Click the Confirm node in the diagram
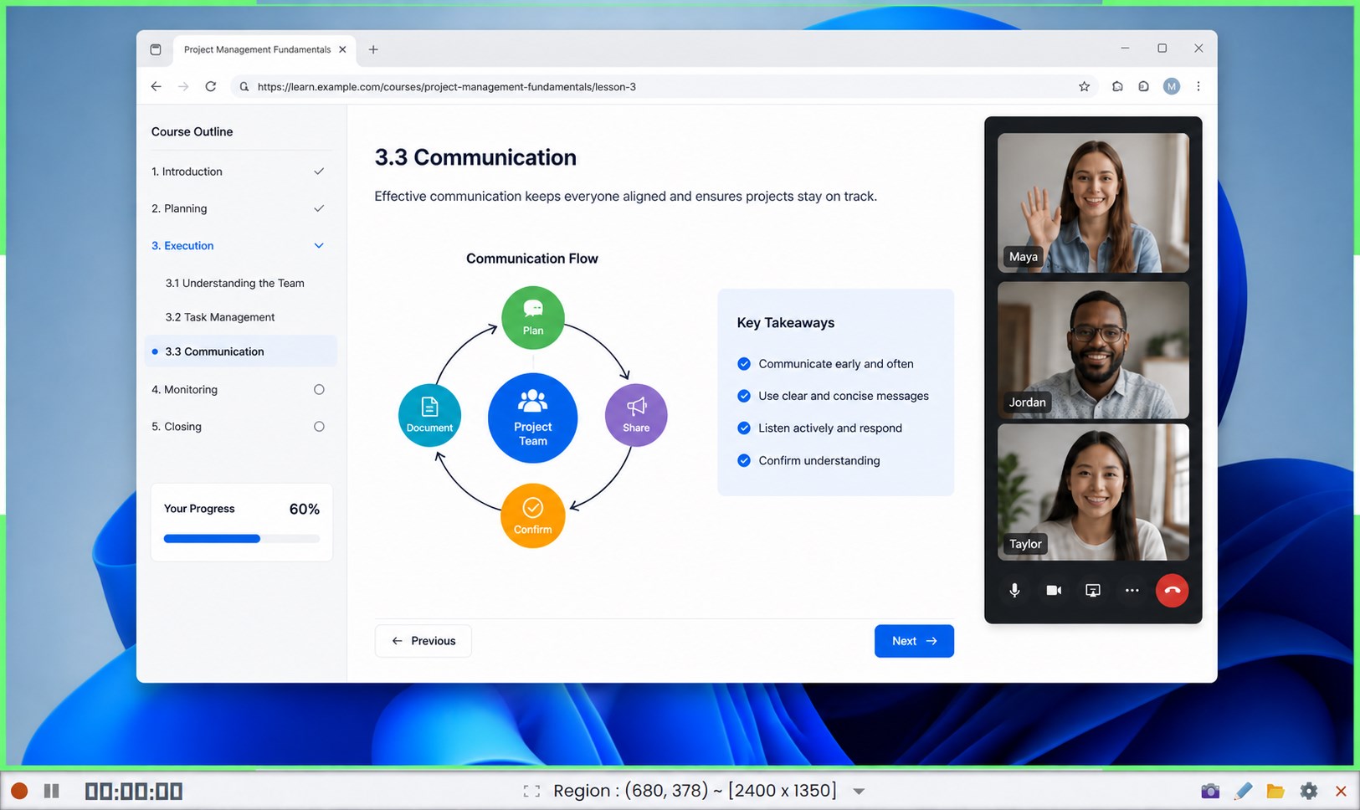 click(533, 515)
